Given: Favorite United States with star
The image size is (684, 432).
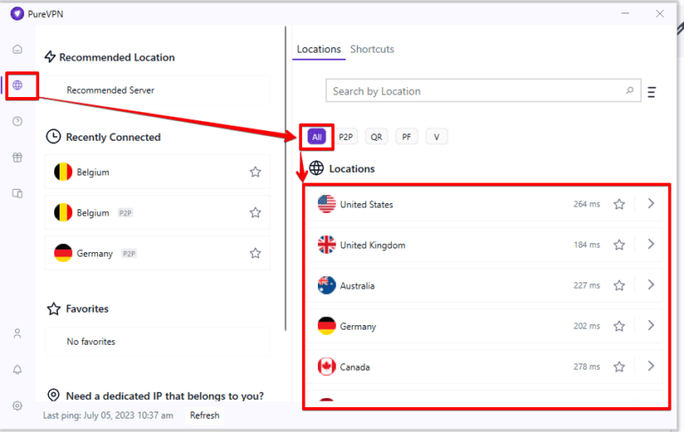Looking at the screenshot, I should pyautogui.click(x=619, y=204).
